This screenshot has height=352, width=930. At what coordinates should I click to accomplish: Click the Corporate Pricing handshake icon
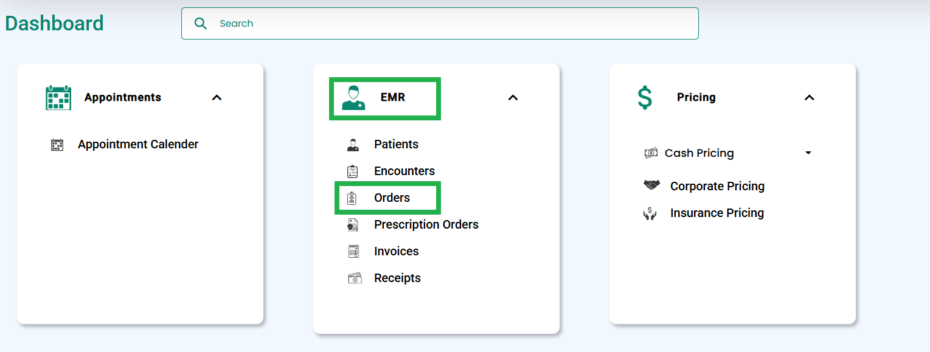(651, 185)
